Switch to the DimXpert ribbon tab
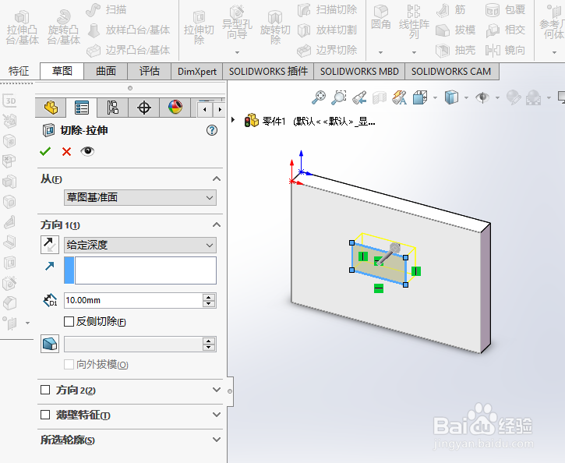Screen dimensions: 565x463 tap(197, 71)
